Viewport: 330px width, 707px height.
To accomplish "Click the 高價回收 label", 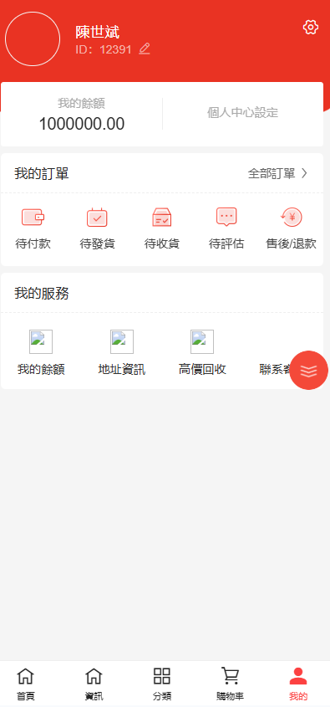I will [x=202, y=370].
